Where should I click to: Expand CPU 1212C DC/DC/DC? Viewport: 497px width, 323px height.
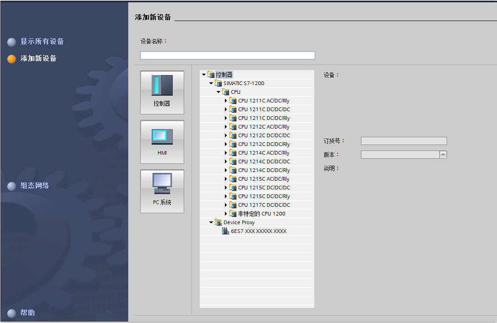(226, 135)
